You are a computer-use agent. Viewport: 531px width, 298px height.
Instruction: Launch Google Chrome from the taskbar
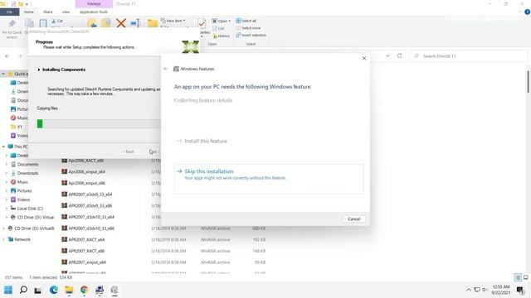pyautogui.click(x=84, y=290)
